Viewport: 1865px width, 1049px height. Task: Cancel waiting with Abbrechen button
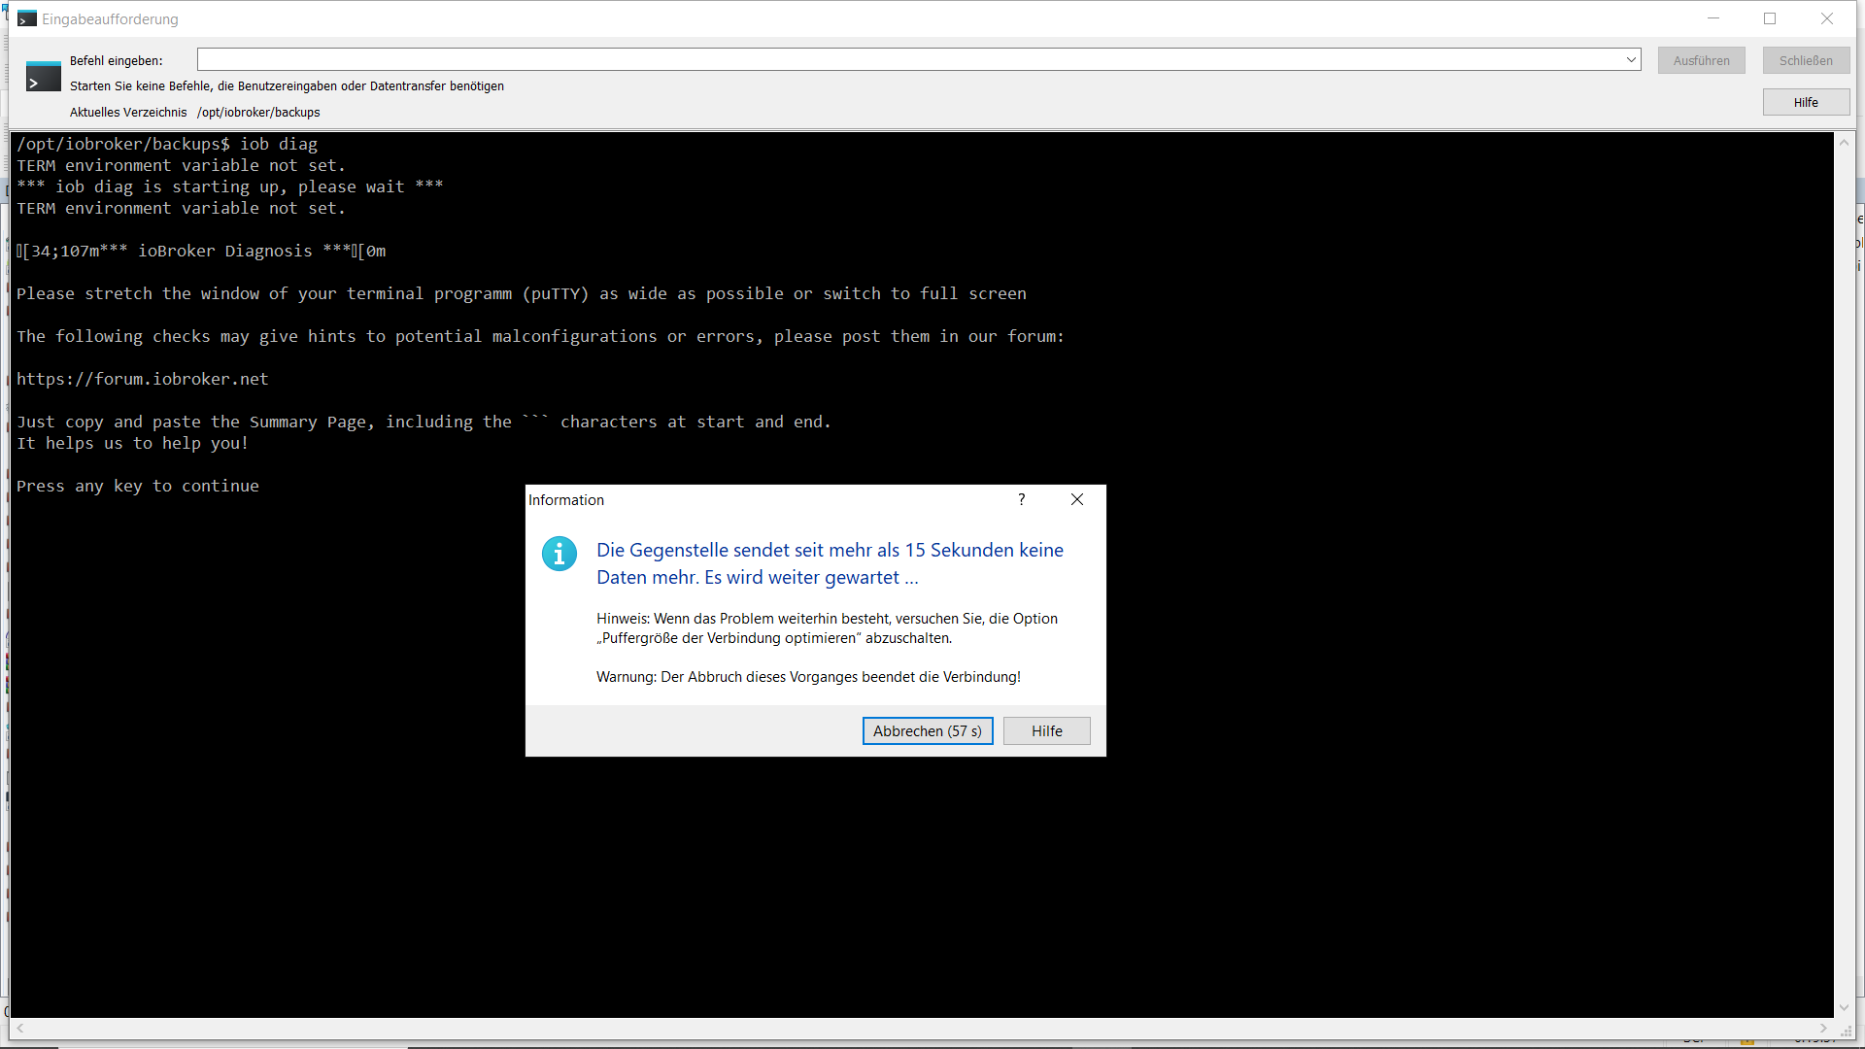(x=927, y=730)
